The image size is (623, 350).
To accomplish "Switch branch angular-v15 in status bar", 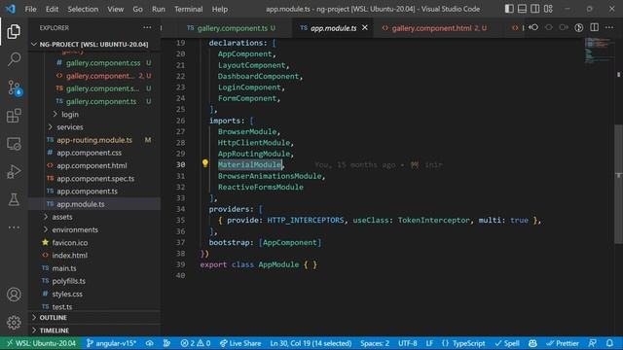I will [x=111, y=343].
